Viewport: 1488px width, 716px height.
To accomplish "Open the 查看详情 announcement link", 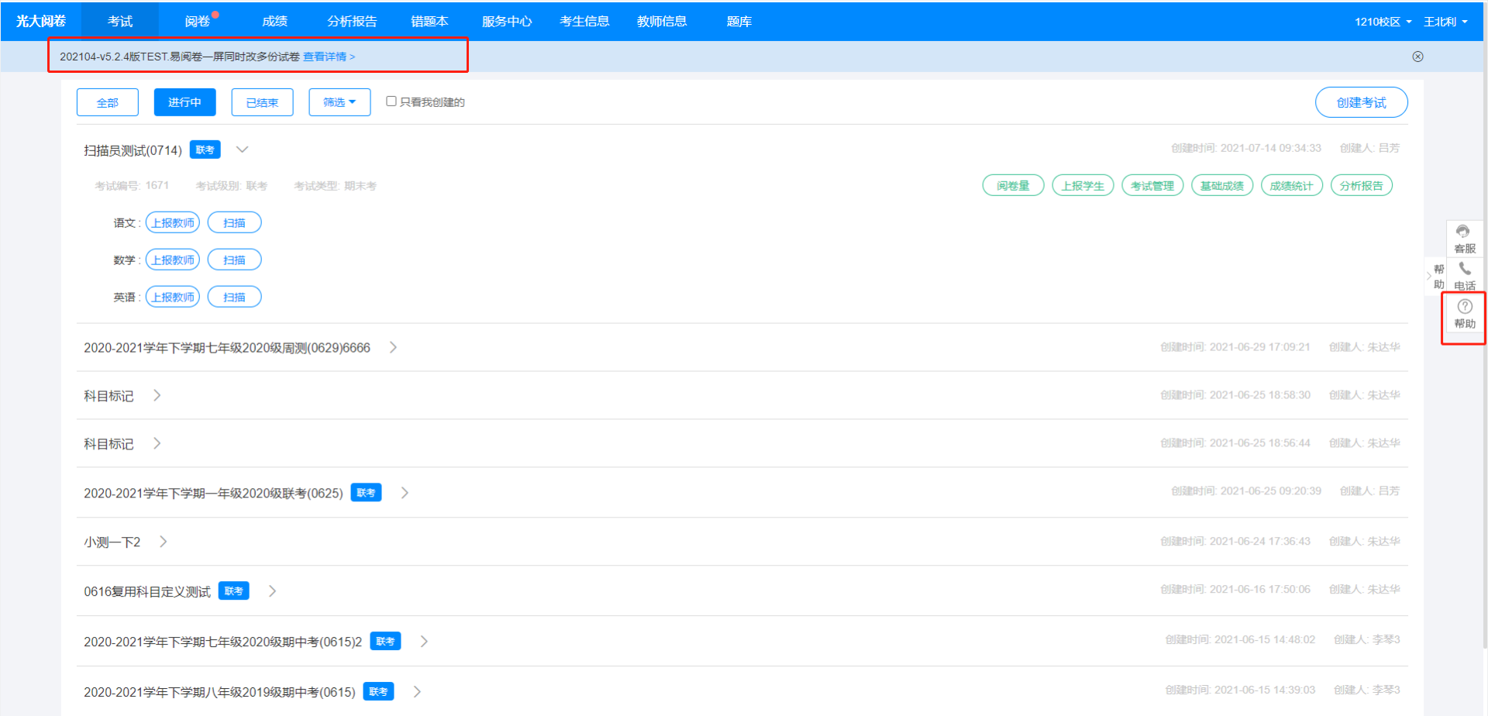I will (x=328, y=57).
